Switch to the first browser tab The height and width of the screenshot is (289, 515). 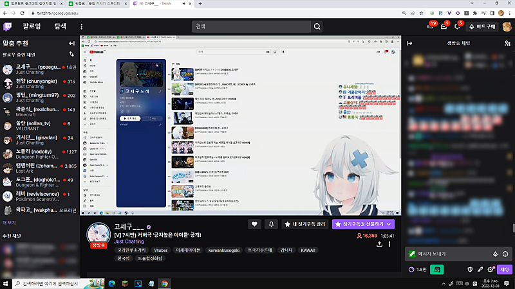[32, 4]
